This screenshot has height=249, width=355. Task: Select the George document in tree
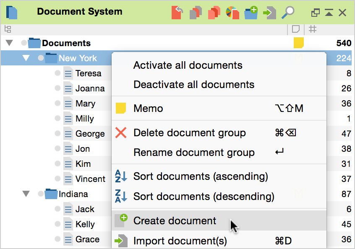[90, 134]
